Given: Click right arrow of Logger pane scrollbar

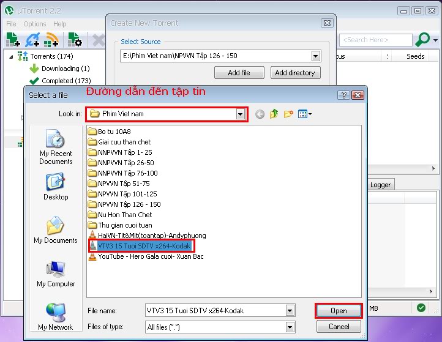Looking at the screenshot, I should pyautogui.click(x=431, y=291).
